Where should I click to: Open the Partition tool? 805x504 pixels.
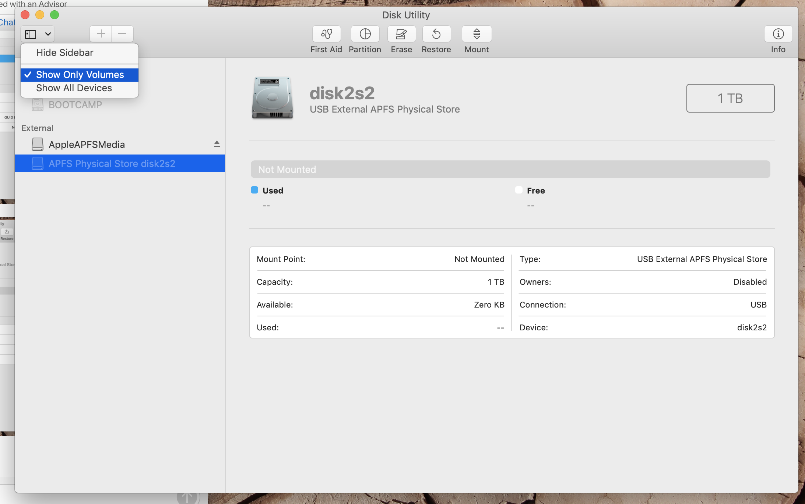[x=365, y=34]
